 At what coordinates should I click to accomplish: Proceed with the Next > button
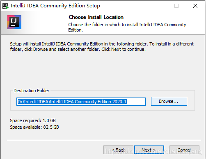[x=149, y=150]
